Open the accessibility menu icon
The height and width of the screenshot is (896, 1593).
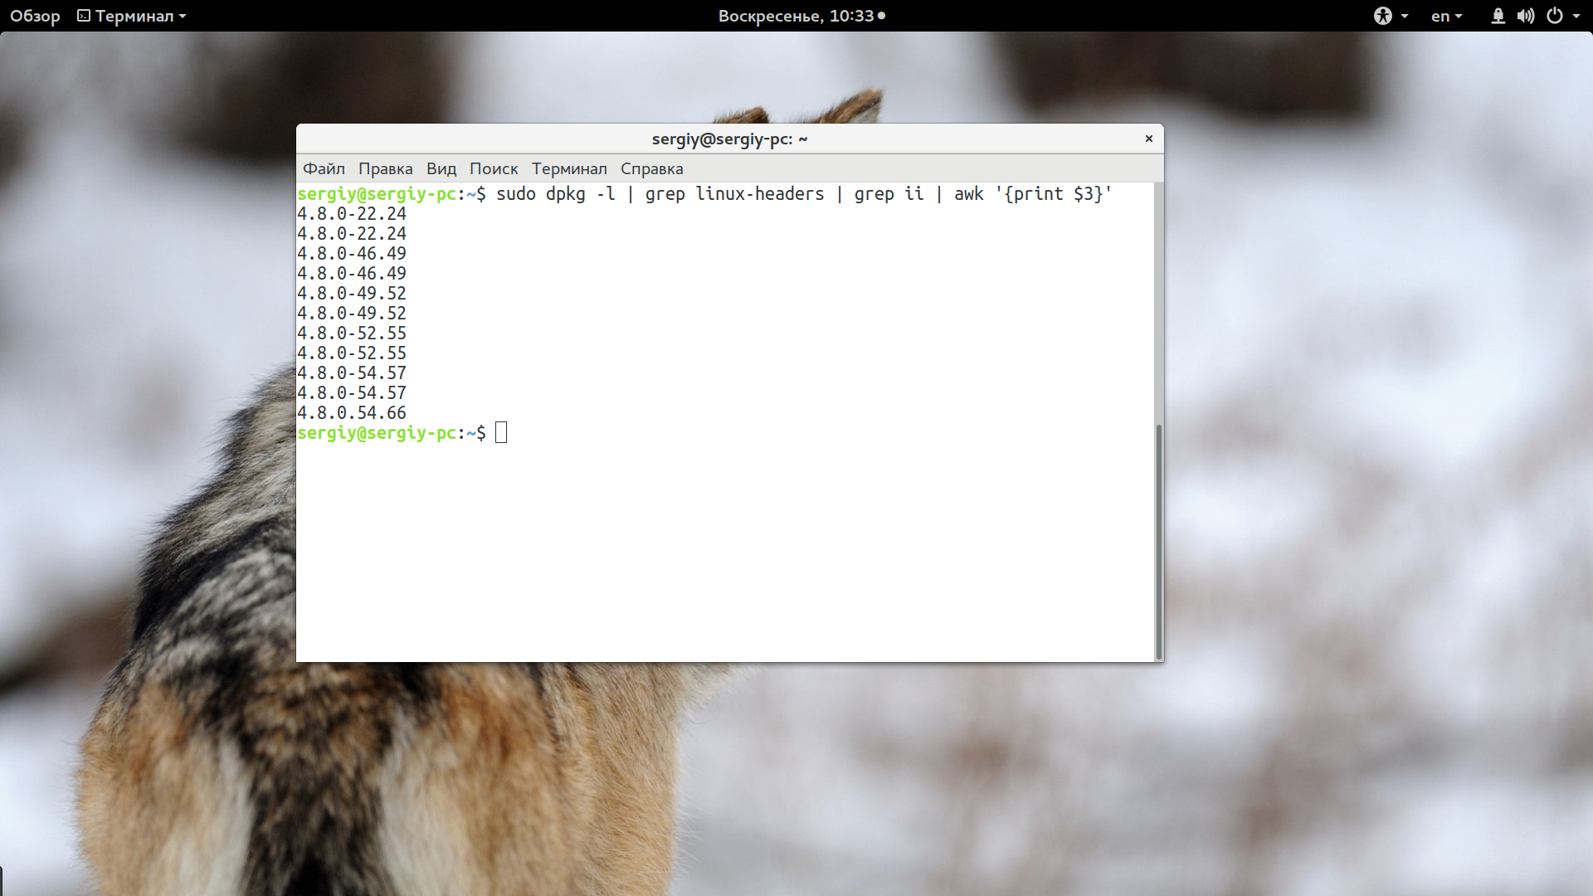tap(1383, 16)
